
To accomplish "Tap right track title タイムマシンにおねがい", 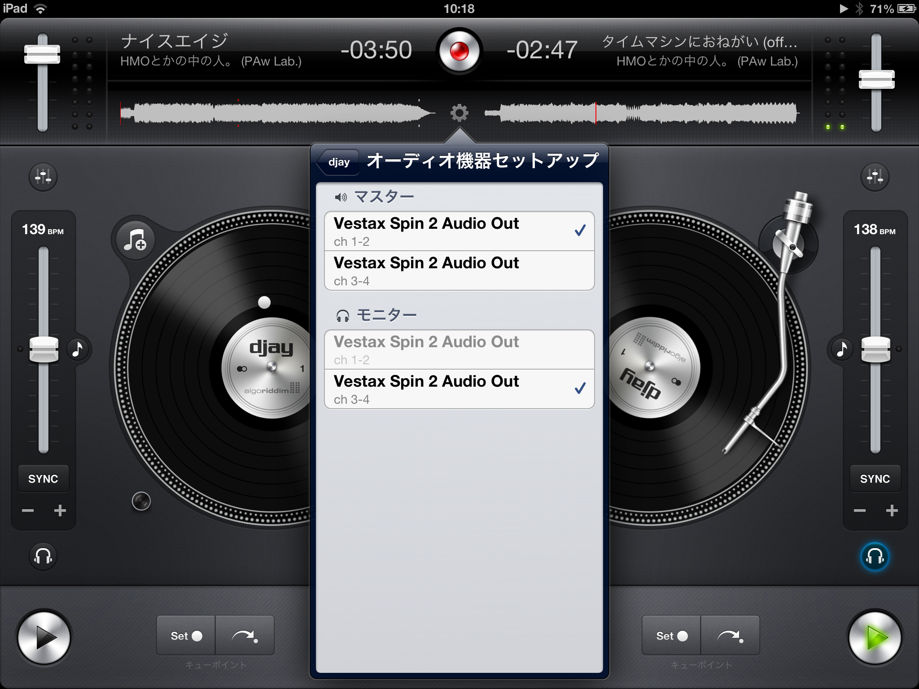I will pyautogui.click(x=700, y=42).
